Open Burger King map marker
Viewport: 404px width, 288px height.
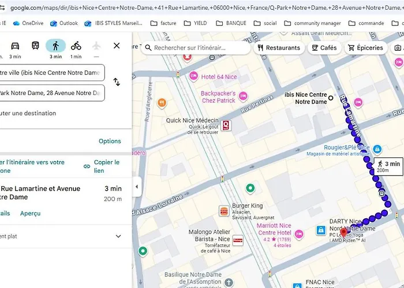click(224, 211)
